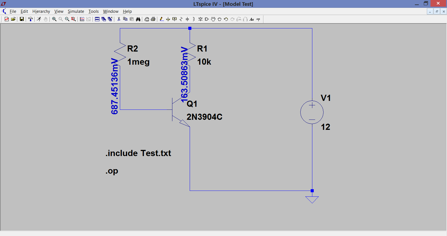
Task: Click the voltage source value 12
Action: (x=325, y=127)
